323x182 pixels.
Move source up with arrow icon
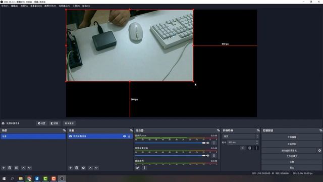click(90, 168)
